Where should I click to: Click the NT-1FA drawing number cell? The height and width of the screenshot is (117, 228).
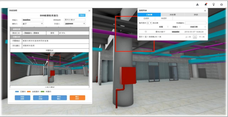click(x=74, y=33)
